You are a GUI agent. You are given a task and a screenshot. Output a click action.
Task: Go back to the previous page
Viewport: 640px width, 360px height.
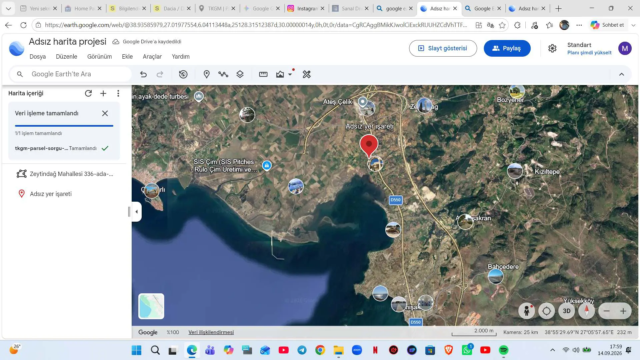9,25
